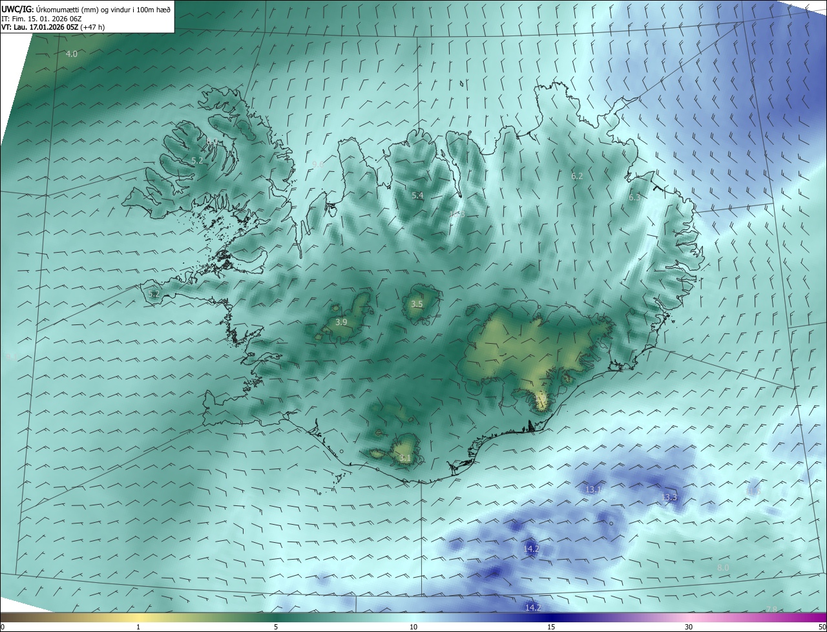This screenshot has height=632, width=827.
Task: Click the 6.2 value label on the map
Action: point(577,176)
